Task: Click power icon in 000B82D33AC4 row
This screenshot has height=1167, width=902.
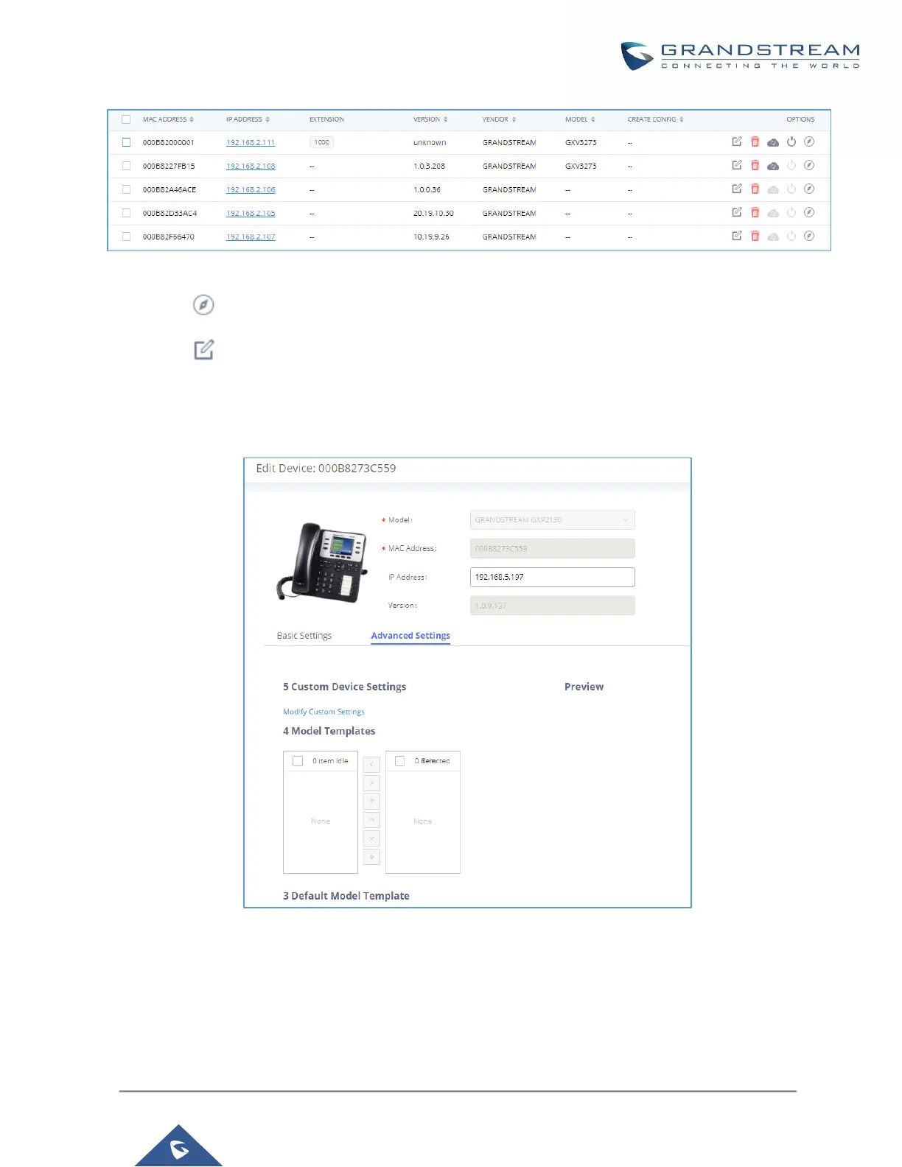Action: pyautogui.click(x=791, y=212)
